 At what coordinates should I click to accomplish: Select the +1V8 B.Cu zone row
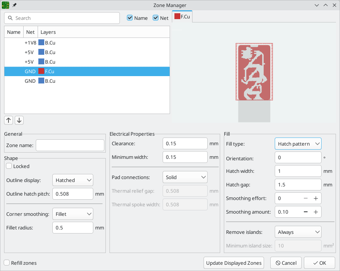87,43
